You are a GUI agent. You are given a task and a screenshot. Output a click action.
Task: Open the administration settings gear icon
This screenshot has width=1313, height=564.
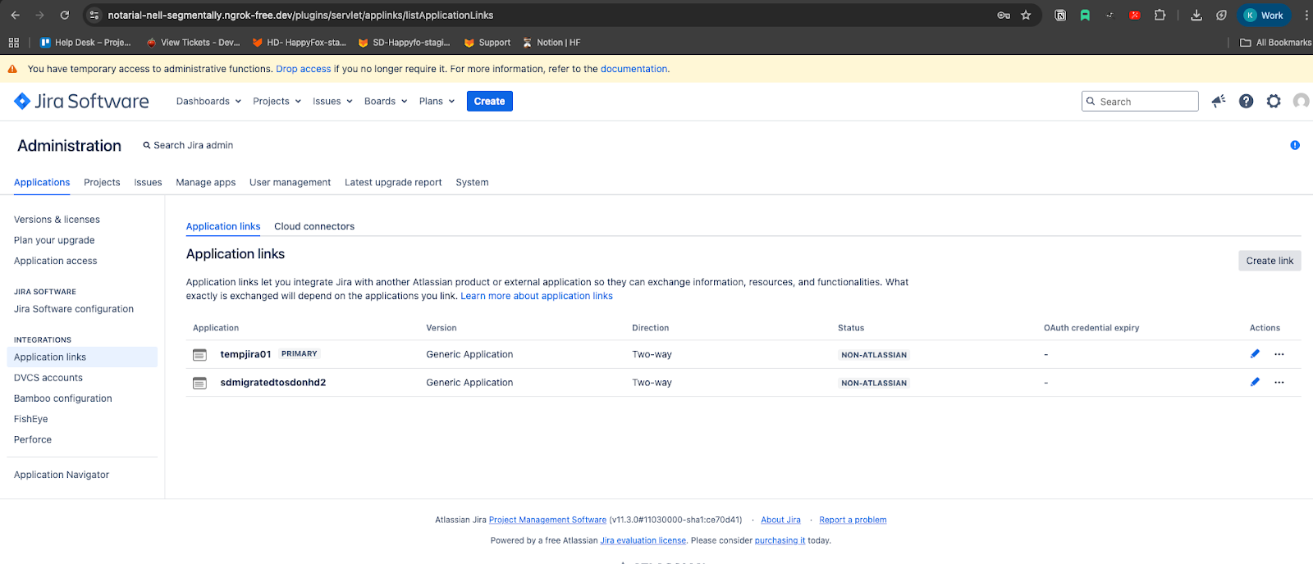click(x=1273, y=101)
